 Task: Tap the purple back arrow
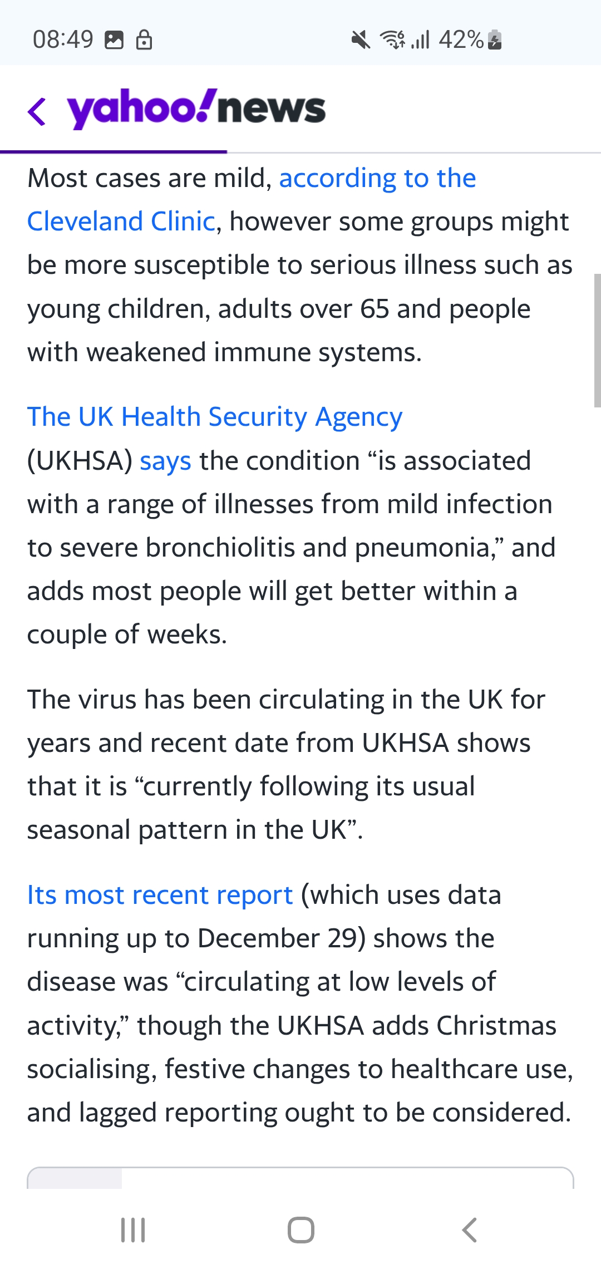point(37,111)
